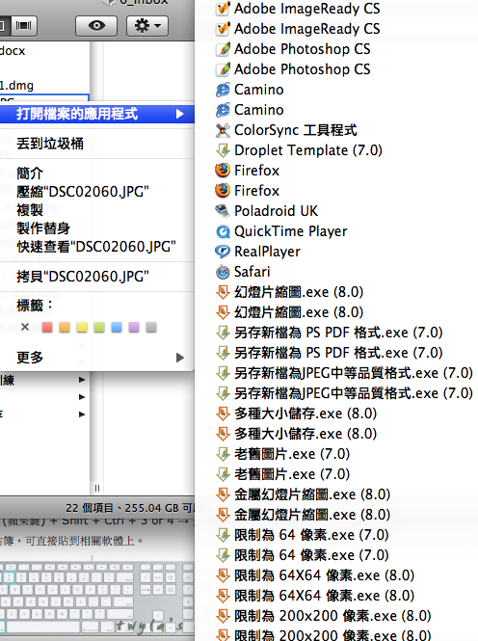Screen dimensions: 478x641
Task: Apply the green label color
Action: pos(99,327)
